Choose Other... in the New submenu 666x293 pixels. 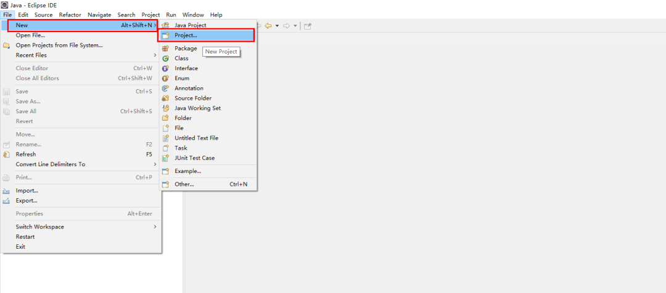point(208,185)
